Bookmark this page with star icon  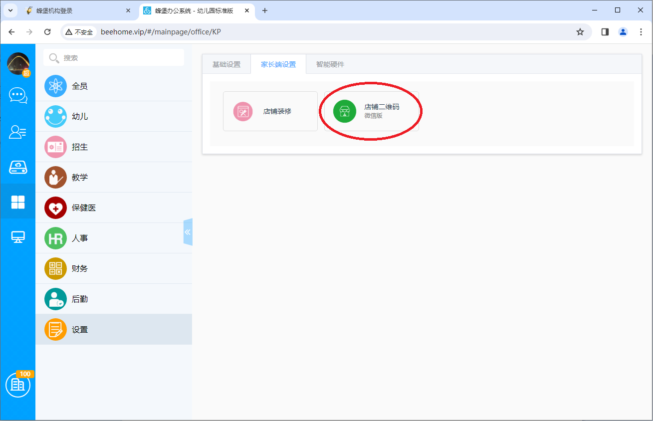pyautogui.click(x=580, y=32)
